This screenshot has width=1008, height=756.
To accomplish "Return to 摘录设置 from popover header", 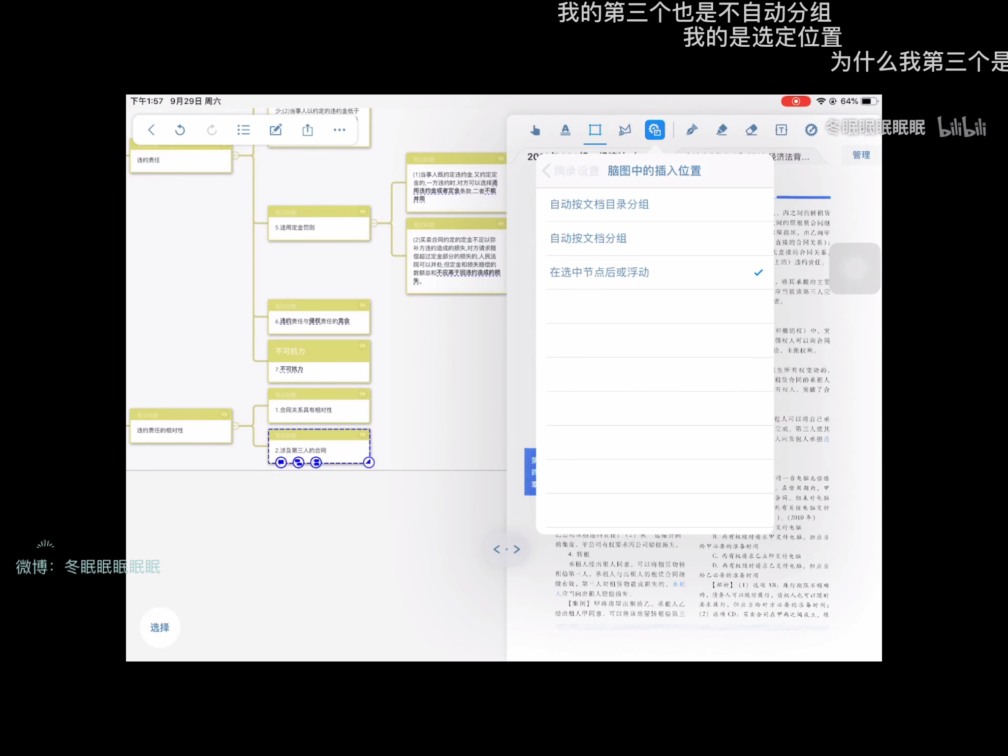I will [571, 171].
